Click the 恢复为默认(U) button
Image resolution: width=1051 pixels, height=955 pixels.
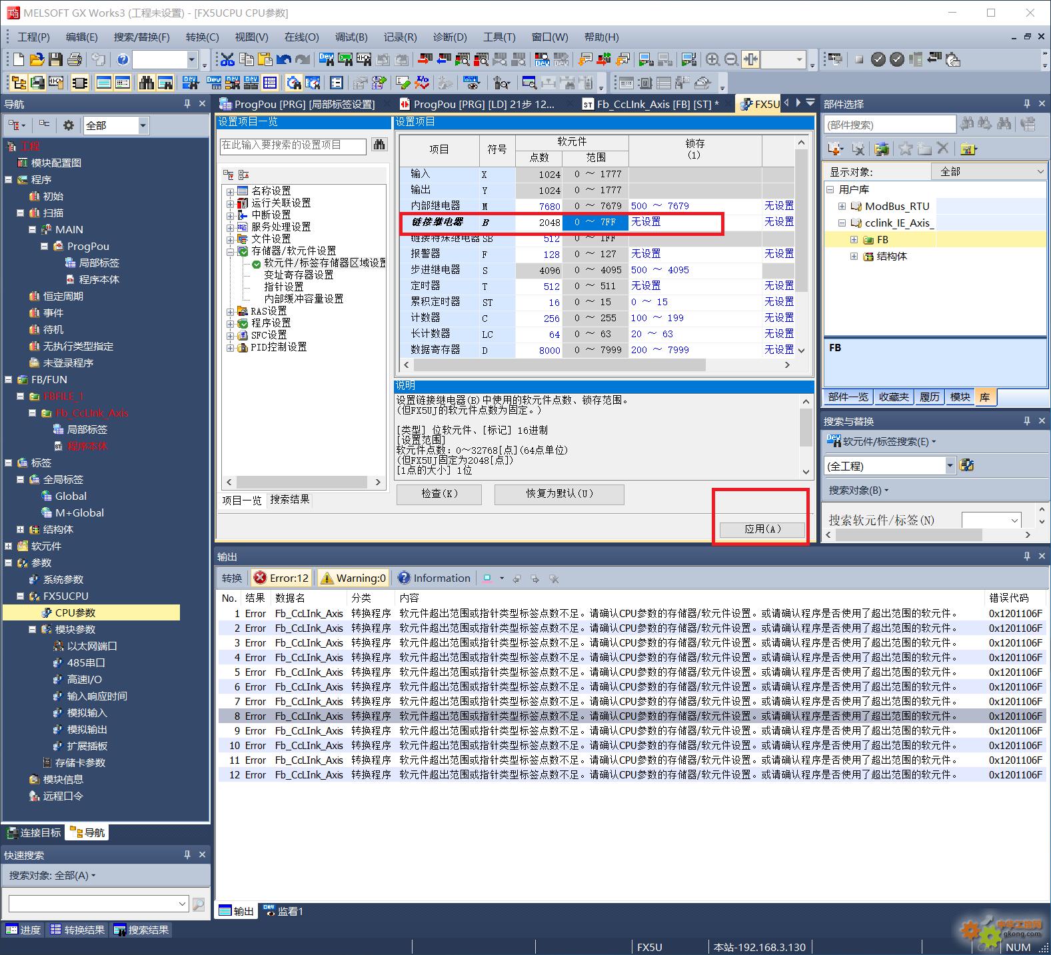point(559,494)
